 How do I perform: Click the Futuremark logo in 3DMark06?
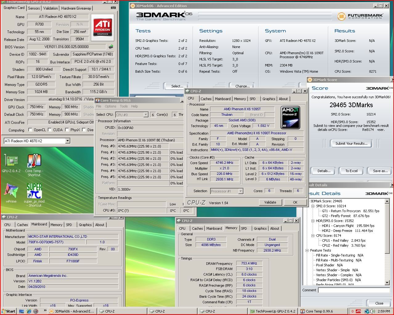point(360,16)
